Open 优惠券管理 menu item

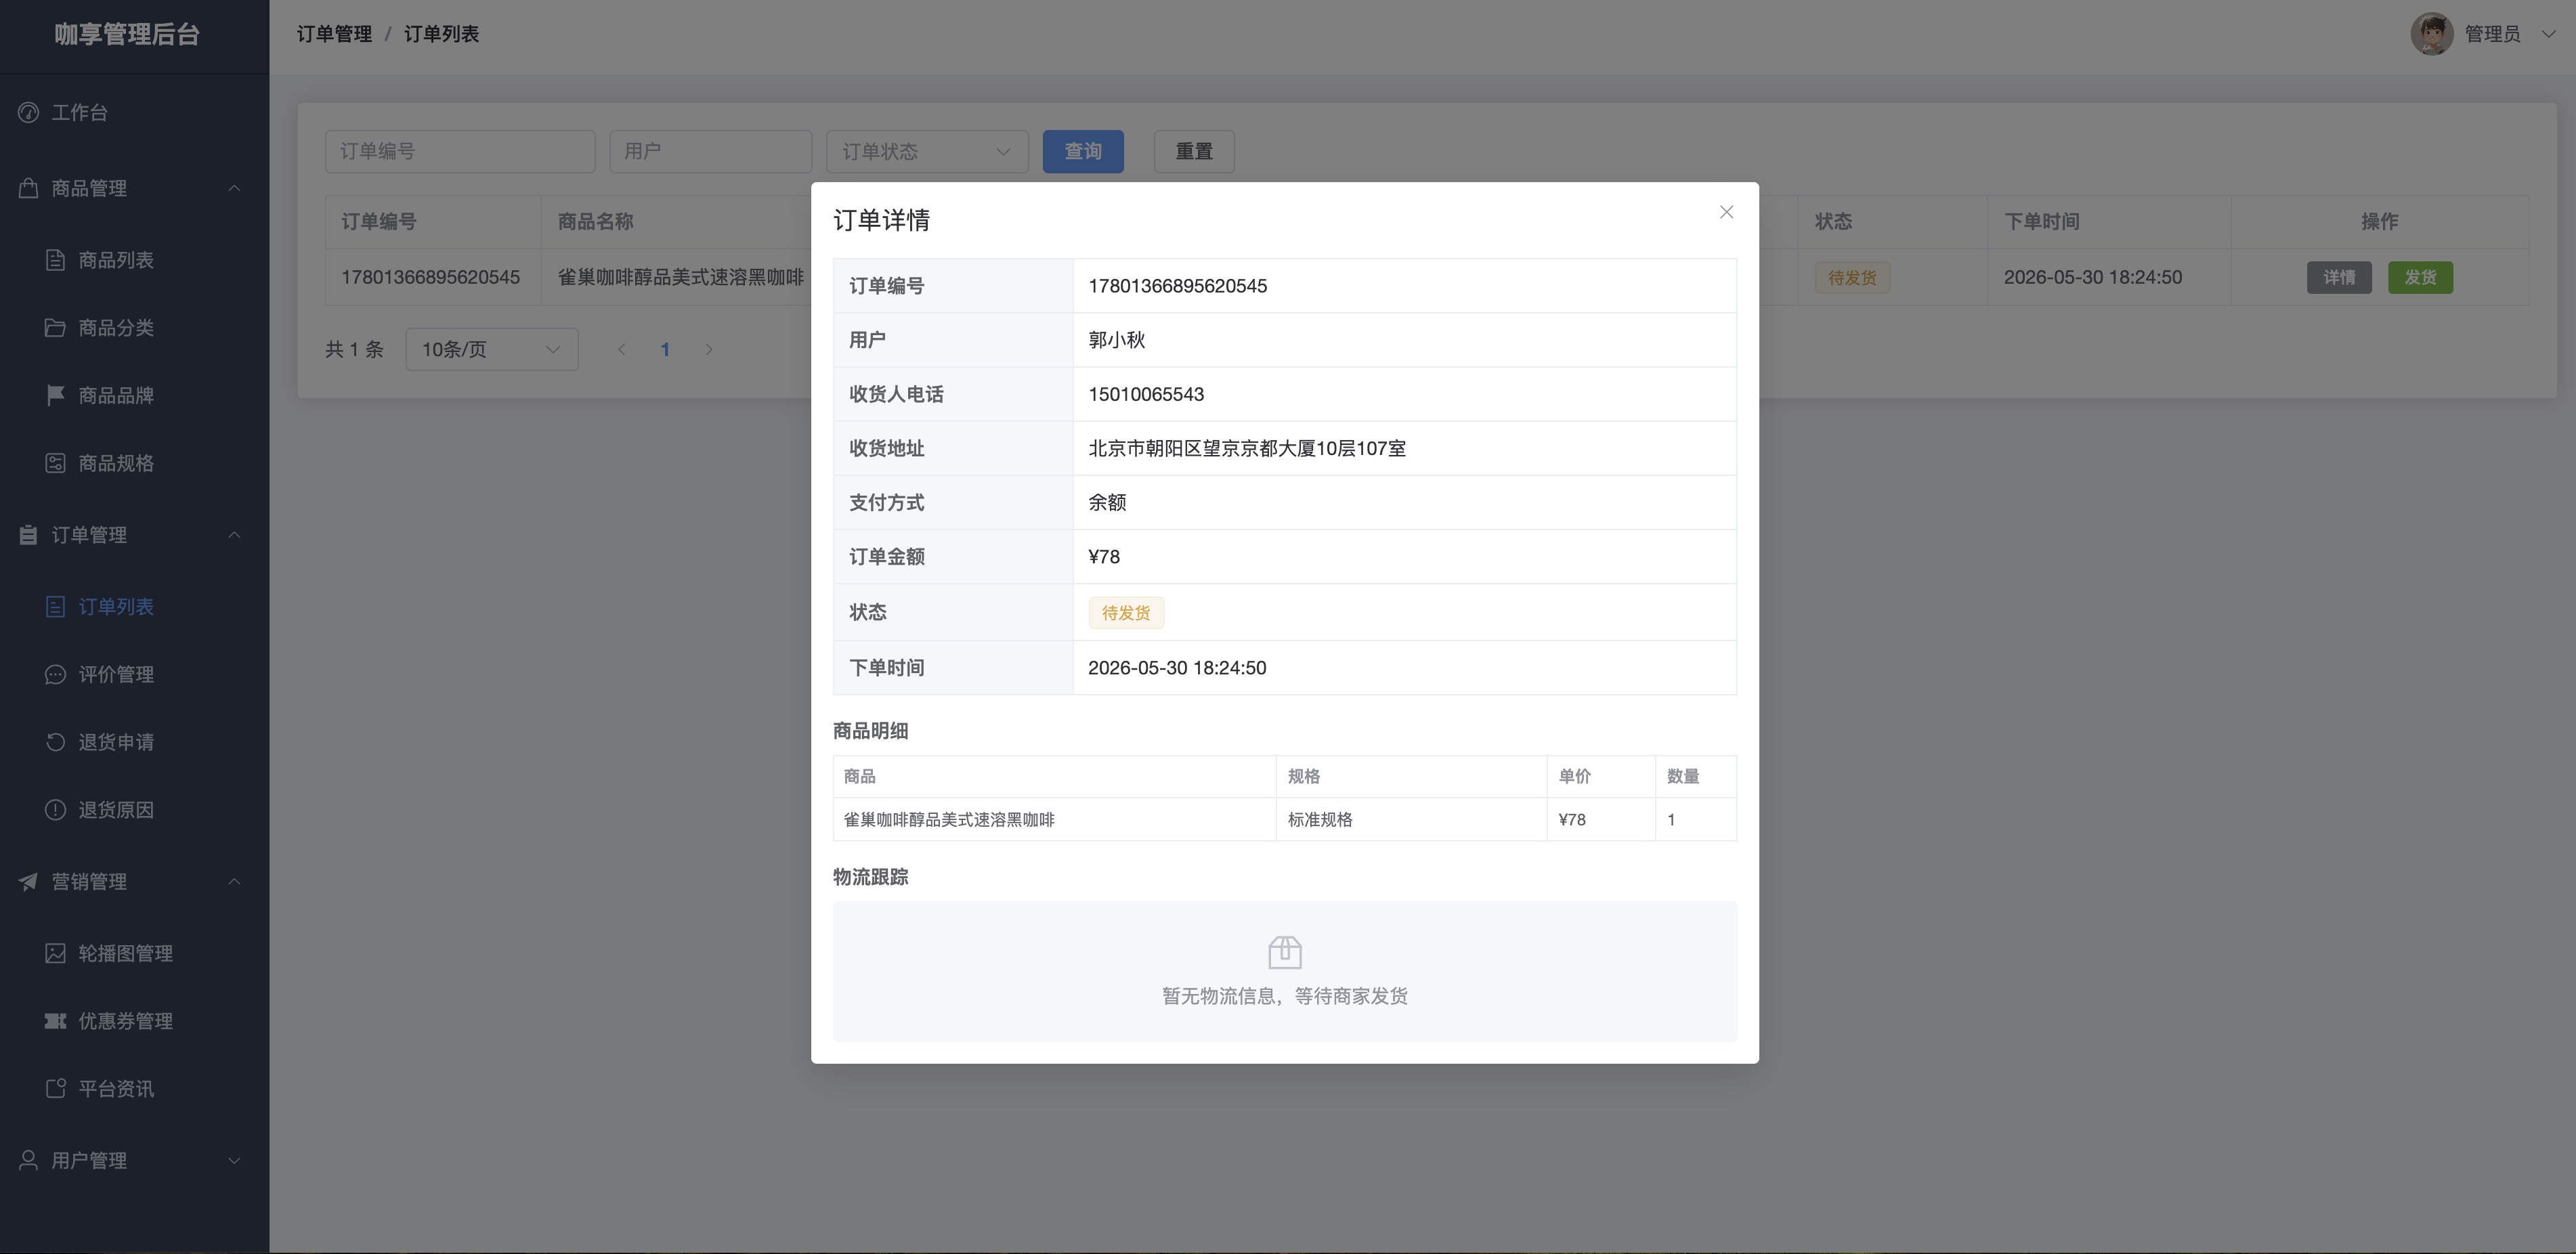pos(135,1021)
